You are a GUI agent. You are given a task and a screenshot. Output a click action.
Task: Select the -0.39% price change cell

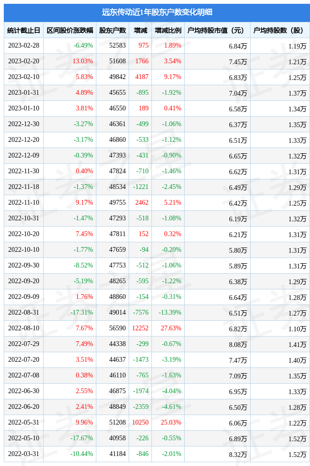click(x=83, y=156)
